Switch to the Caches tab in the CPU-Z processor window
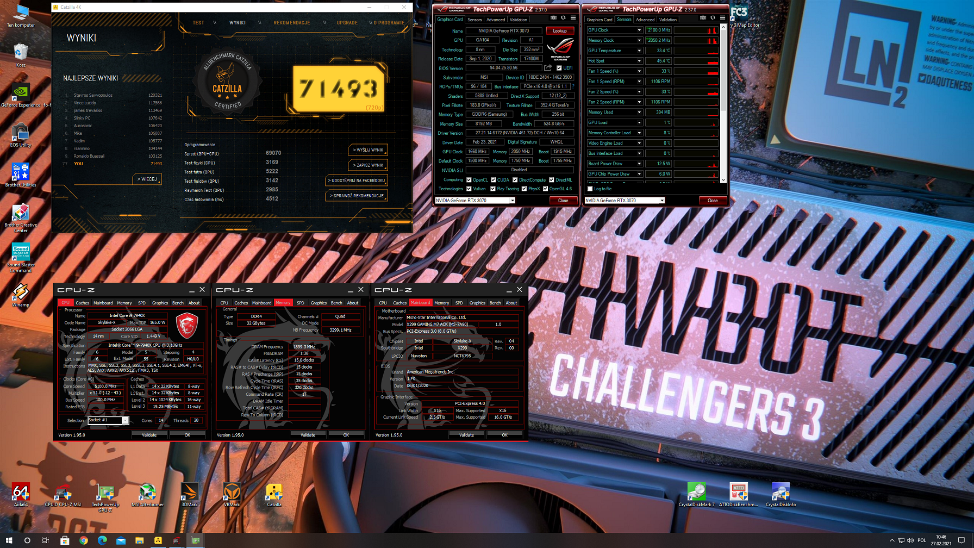974x548 pixels. 83,303
